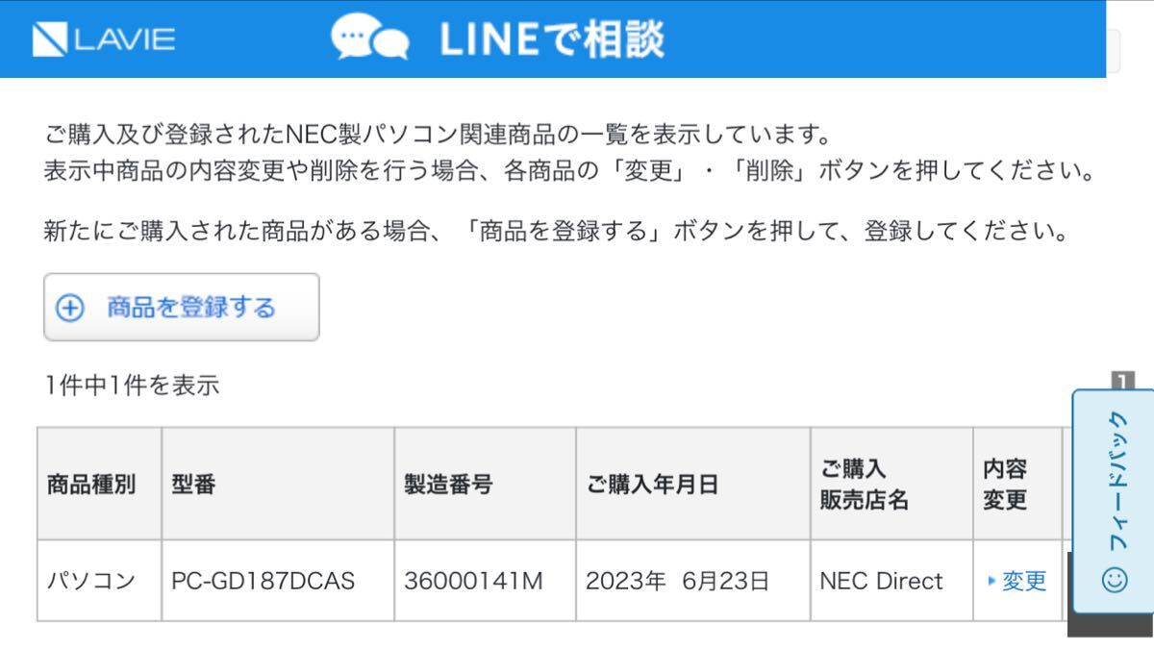Click the ご購入販売店名 column header
Viewport: 1154px width, 649px height.
point(891,484)
